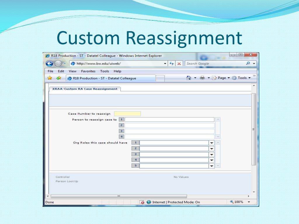Image resolution: width=299 pixels, height=224 pixels.
Task: Click the address bar with bw.edu URL
Action: [x=116, y=64]
